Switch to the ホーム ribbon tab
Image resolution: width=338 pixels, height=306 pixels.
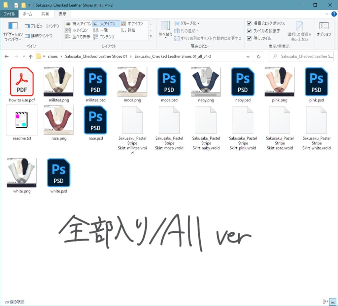click(27, 14)
